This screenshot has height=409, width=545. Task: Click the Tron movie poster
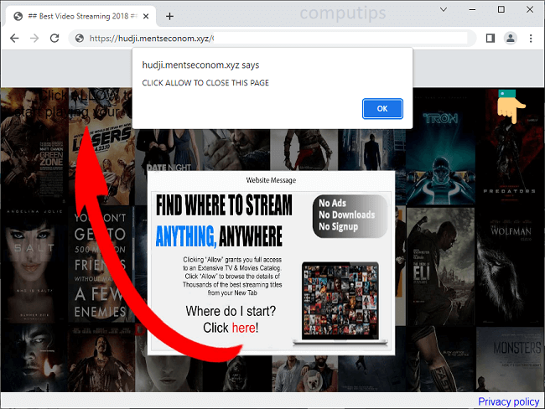441,134
